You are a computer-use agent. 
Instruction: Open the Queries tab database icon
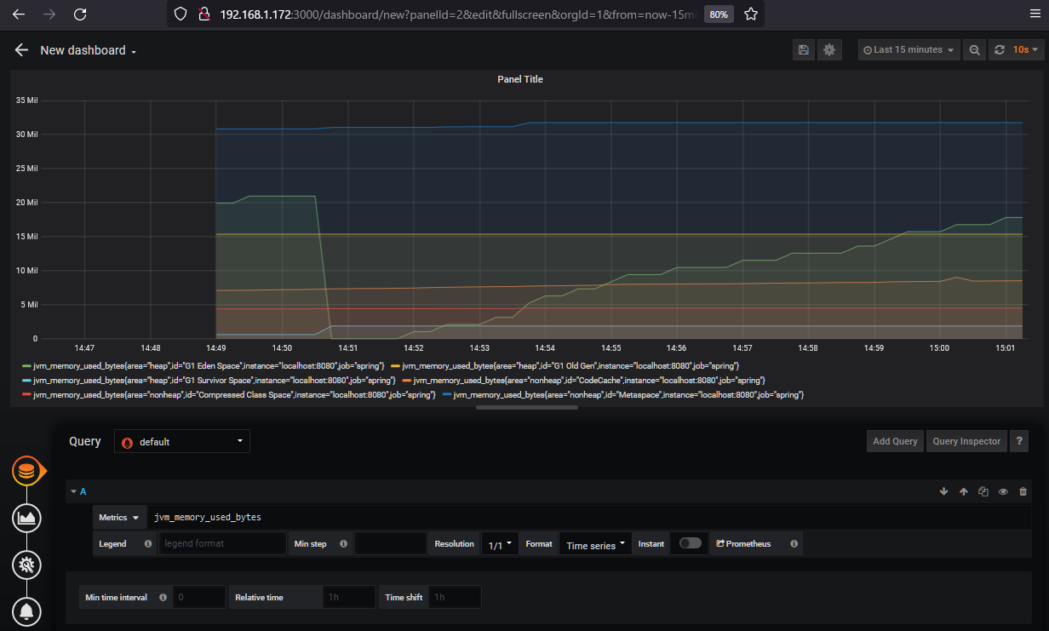(27, 471)
